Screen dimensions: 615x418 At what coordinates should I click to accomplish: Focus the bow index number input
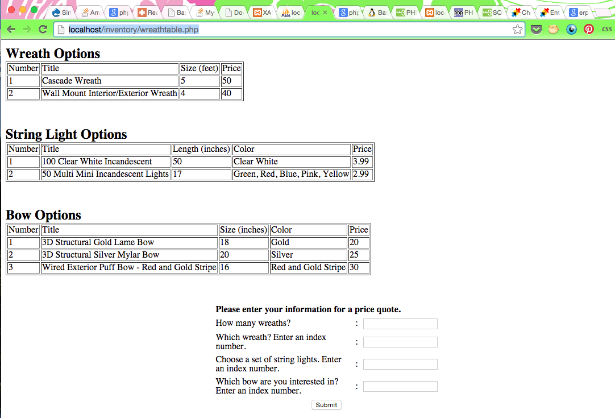point(400,386)
